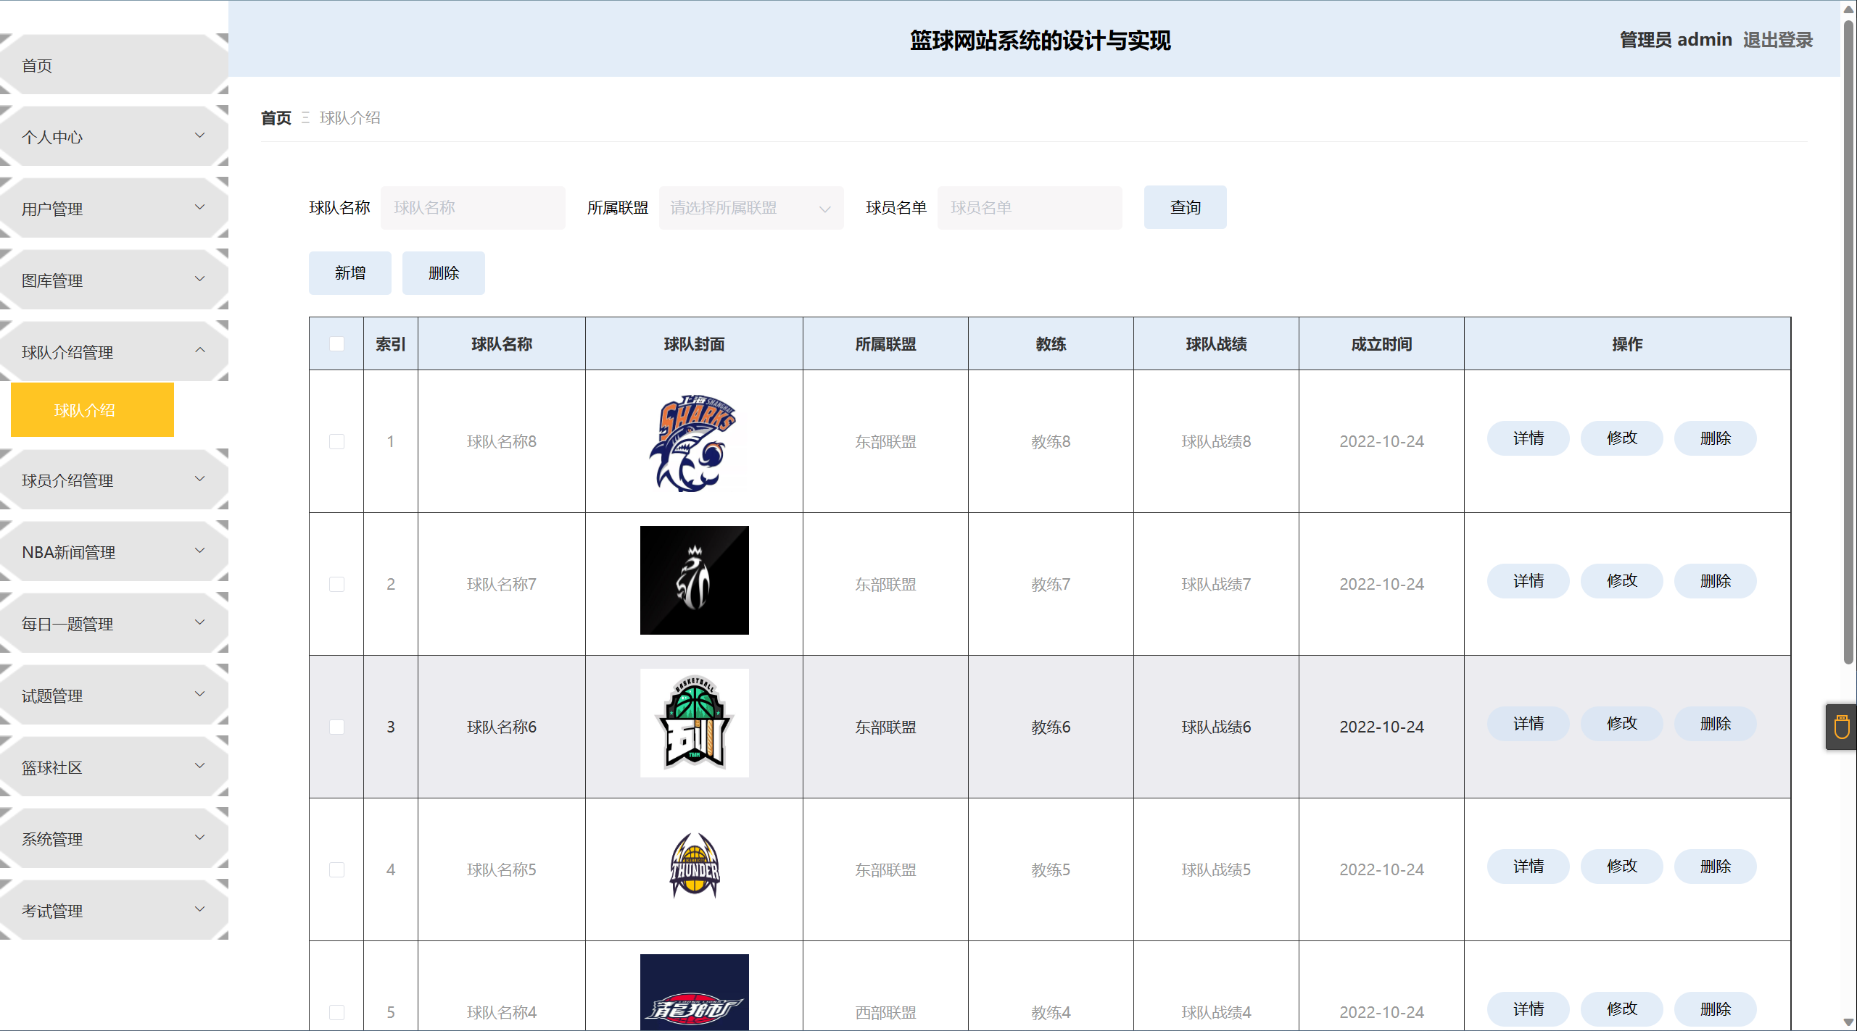This screenshot has height=1031, width=1857.
Task: Click 删除 for 球队名称5
Action: pyautogui.click(x=1715, y=867)
